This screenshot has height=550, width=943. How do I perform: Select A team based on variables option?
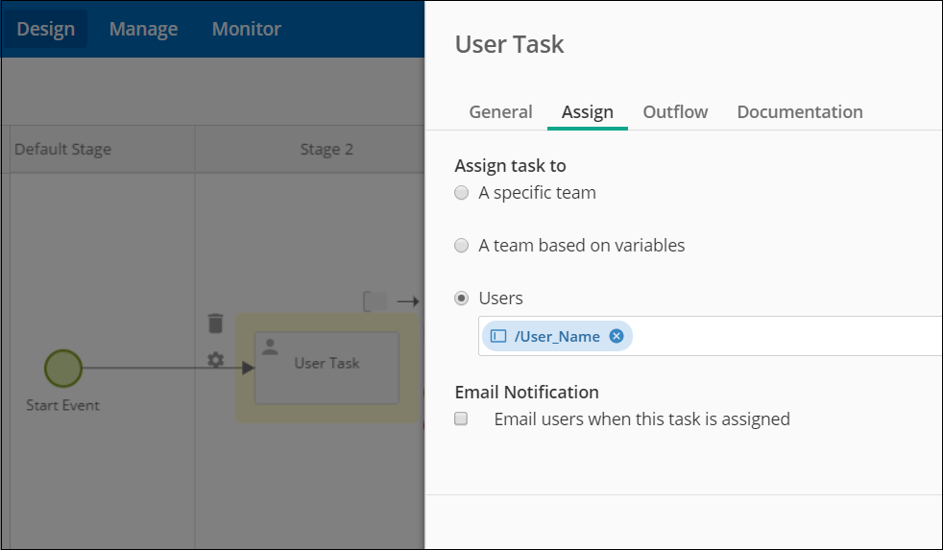(461, 246)
